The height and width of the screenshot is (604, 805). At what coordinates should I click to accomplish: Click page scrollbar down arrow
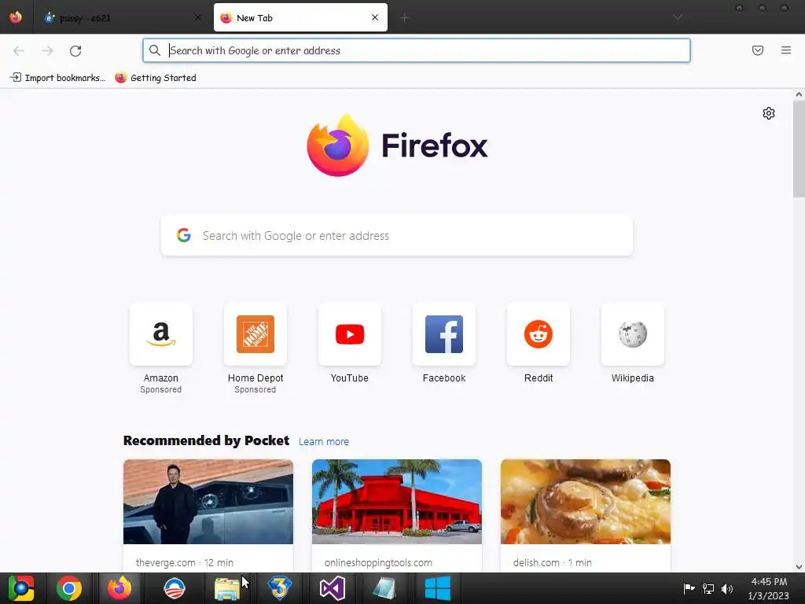[x=799, y=567]
